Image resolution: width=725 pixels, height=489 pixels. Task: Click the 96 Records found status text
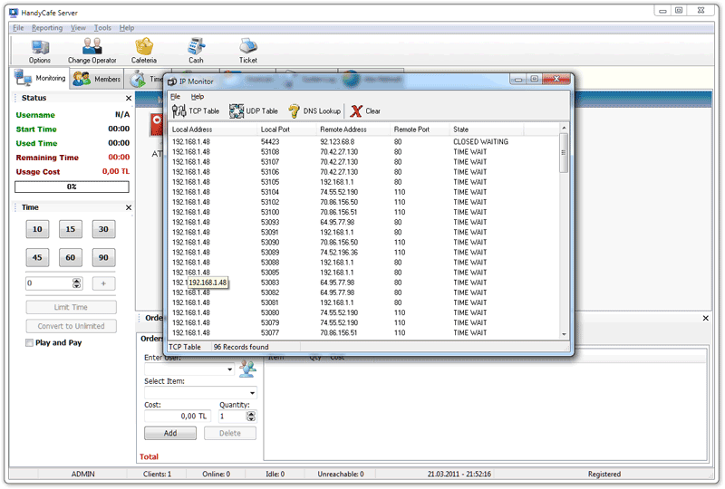[x=241, y=347]
